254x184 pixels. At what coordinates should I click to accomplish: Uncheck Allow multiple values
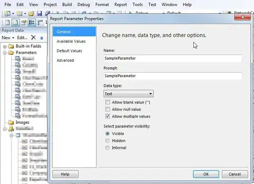108,116
